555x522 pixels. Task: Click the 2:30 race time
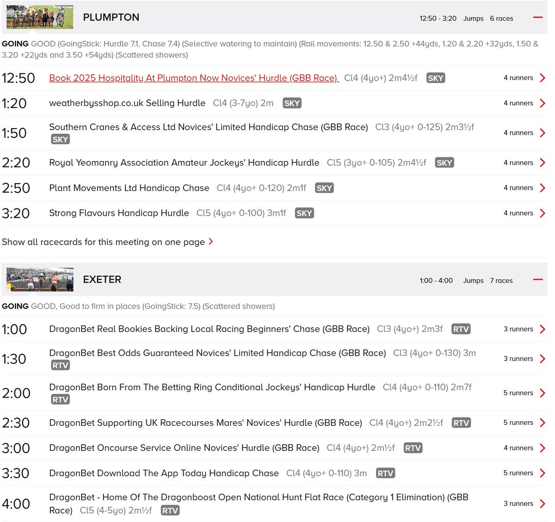(16, 423)
